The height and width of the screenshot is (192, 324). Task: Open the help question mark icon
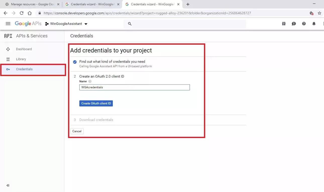[x=304, y=24]
